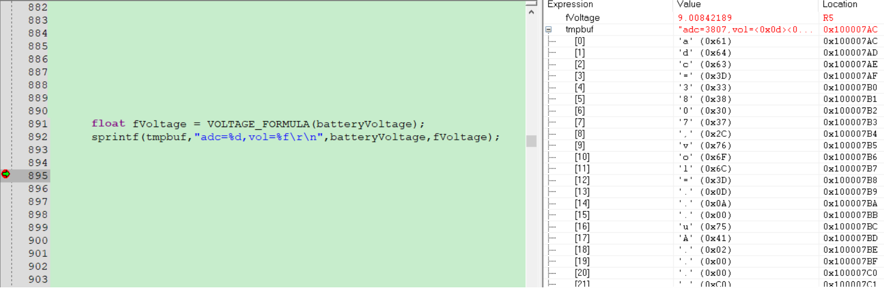Click value 'c' (0x63)
This screenshot has height=289, width=884.
pos(705,64)
